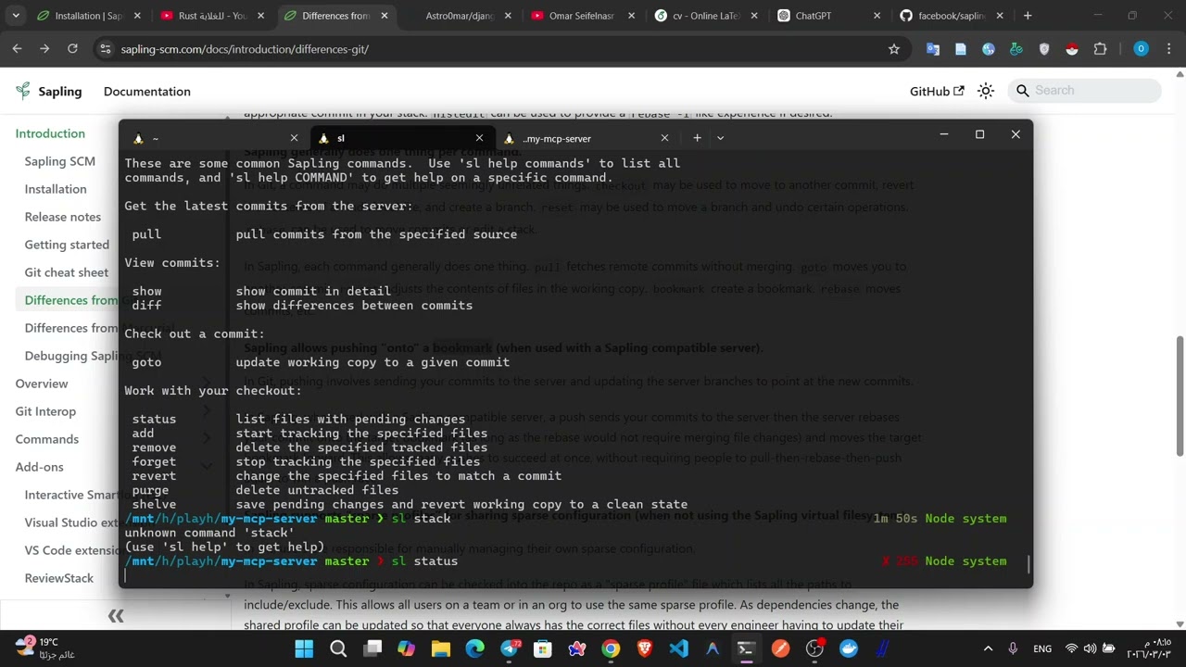Open the terminal new-tab profile dropdown

tap(720, 138)
